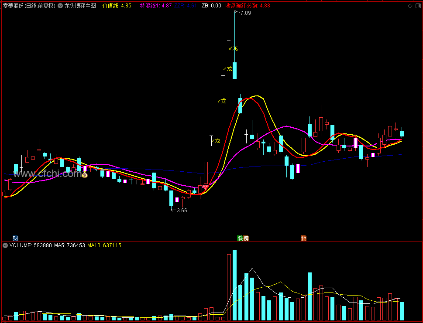Click the lowest 龙 signal label
Image resolution: width=423 pixels, height=323 pixels.
(x=216, y=140)
